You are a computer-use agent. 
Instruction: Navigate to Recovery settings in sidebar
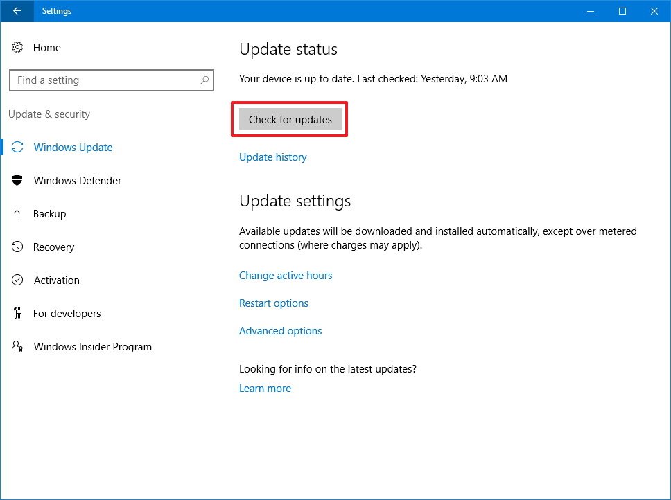[x=53, y=247]
